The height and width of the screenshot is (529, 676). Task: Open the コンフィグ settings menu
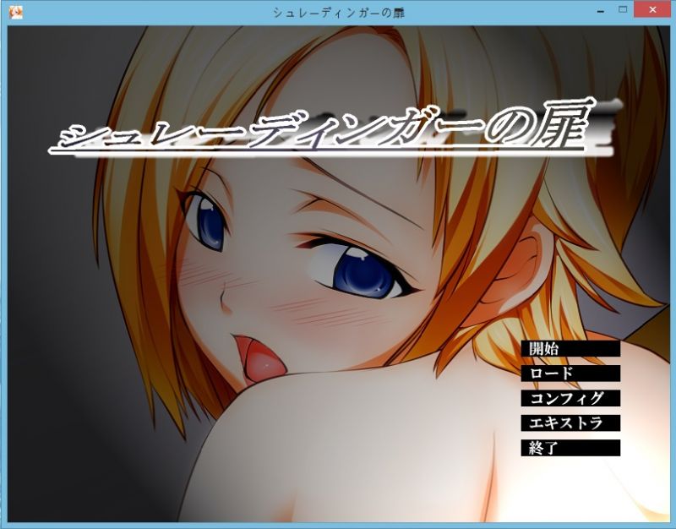coord(570,398)
